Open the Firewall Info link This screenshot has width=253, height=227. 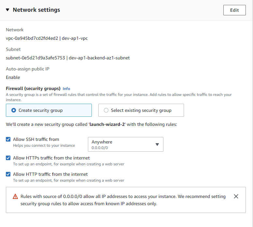pos(66,89)
